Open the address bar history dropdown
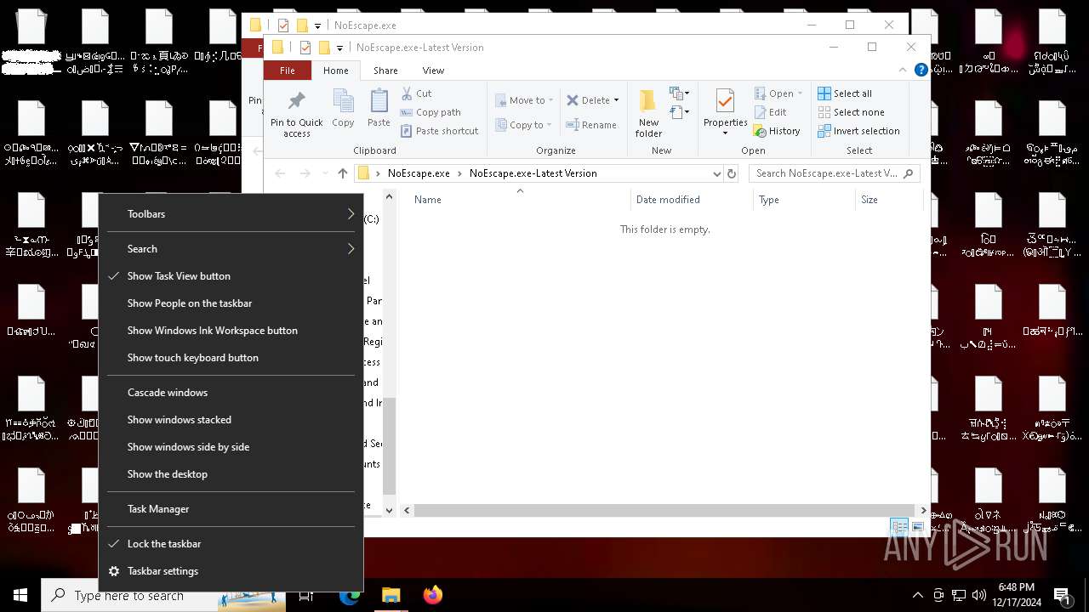 coord(716,173)
